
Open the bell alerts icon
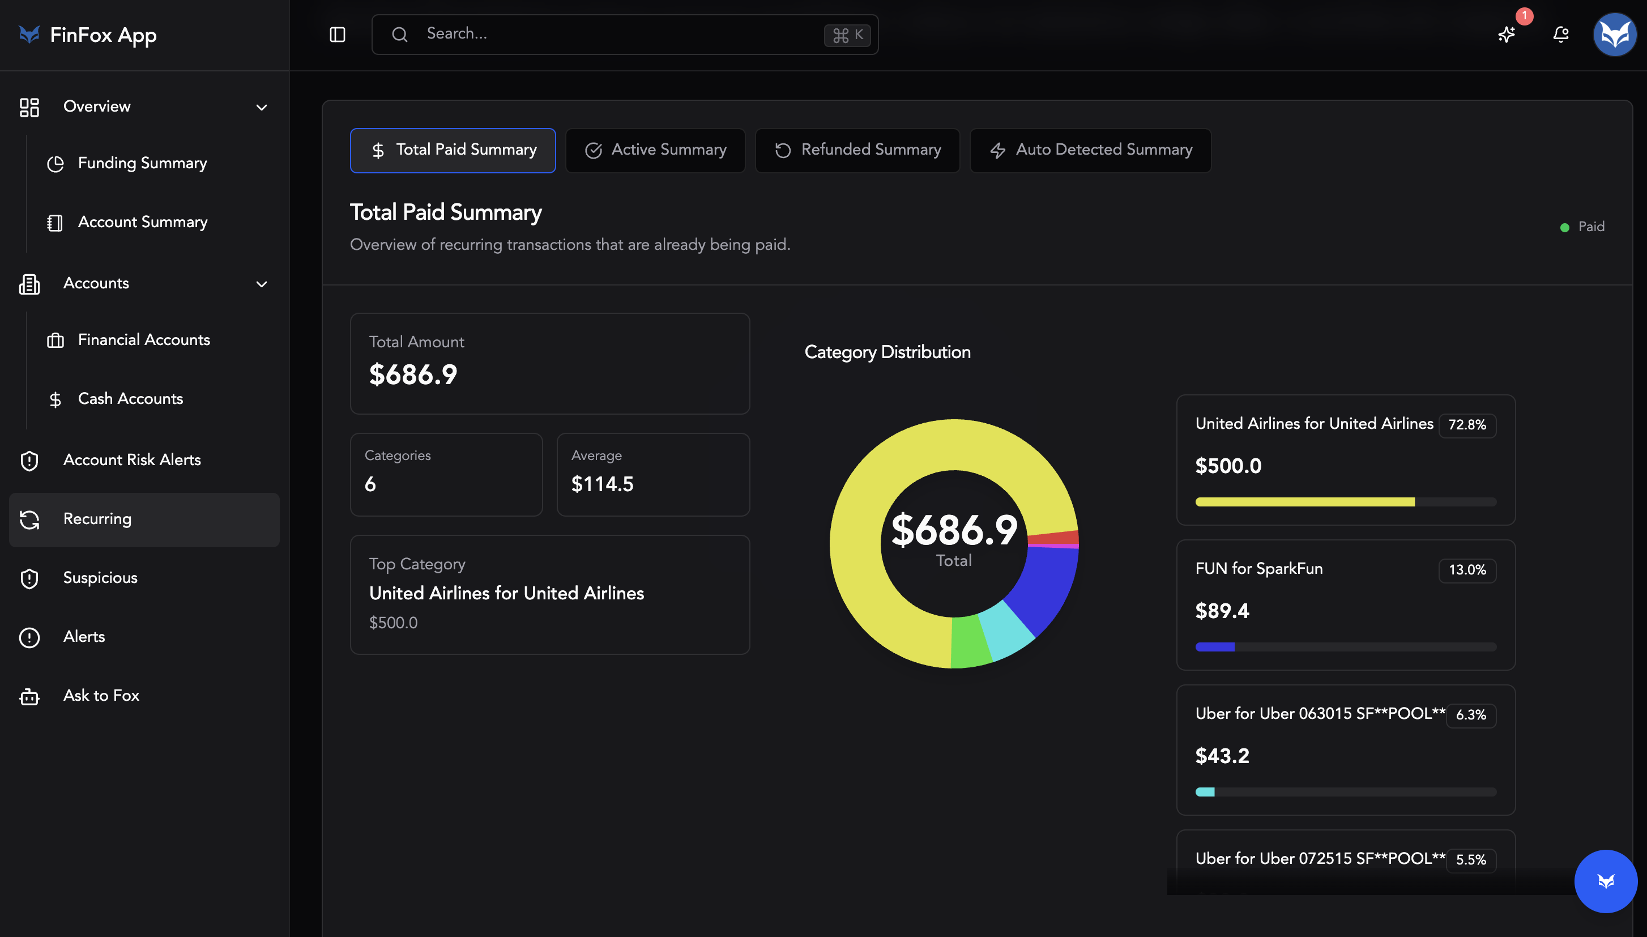(1560, 34)
